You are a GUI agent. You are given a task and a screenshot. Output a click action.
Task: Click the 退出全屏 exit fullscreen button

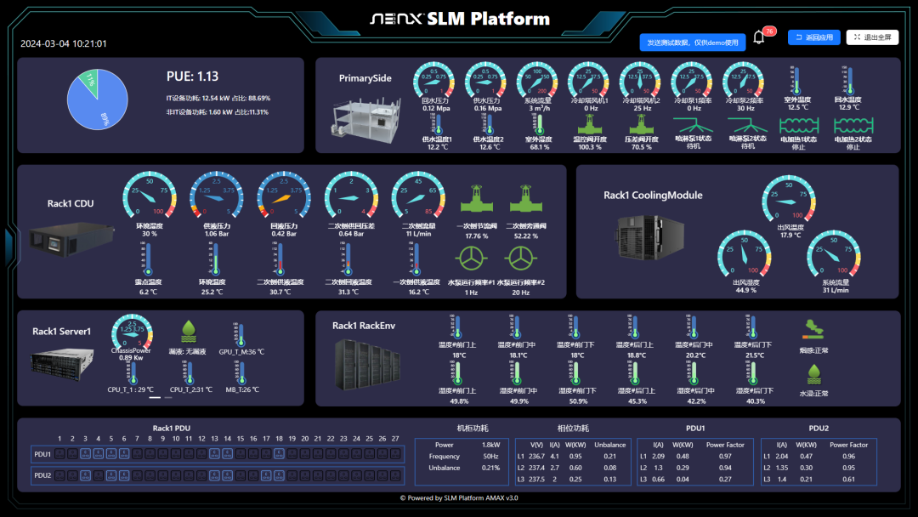coord(872,37)
